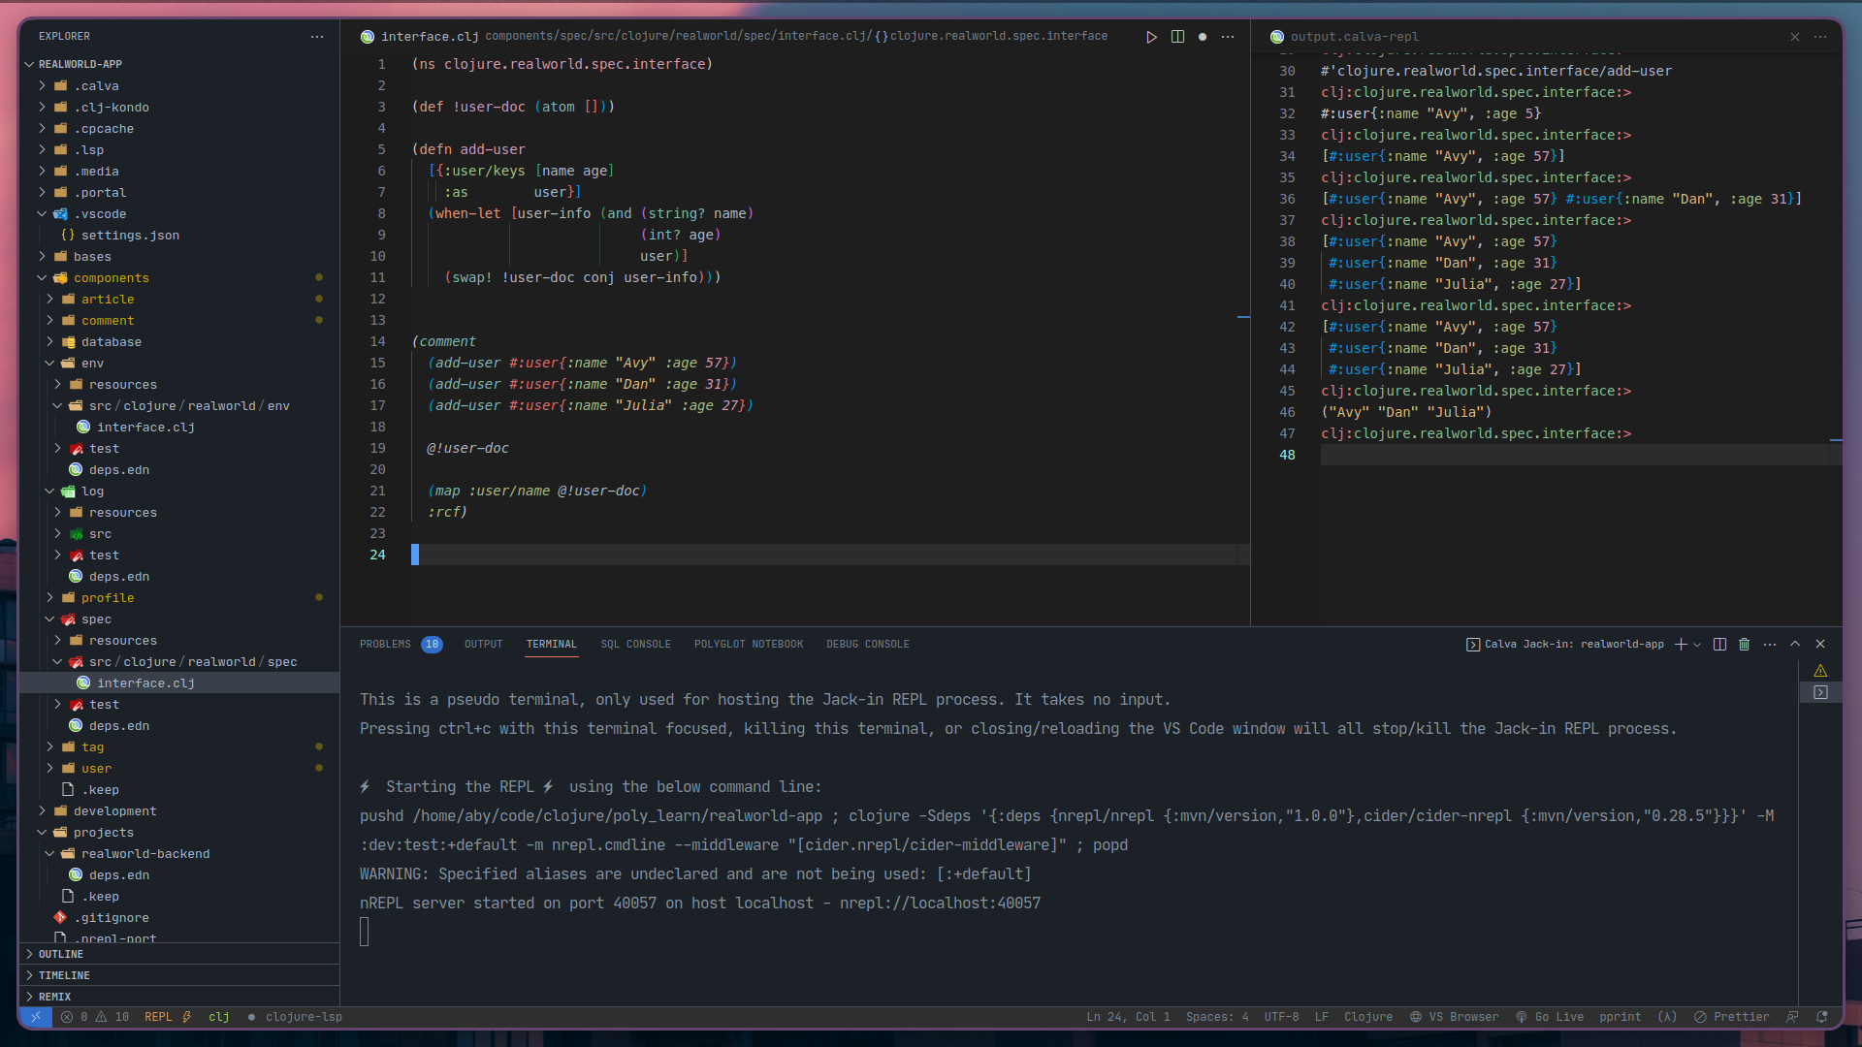Screen dimensions: 1862x1047
Task: Click the lambda paredit toggle in status bar
Action: (1667, 1017)
